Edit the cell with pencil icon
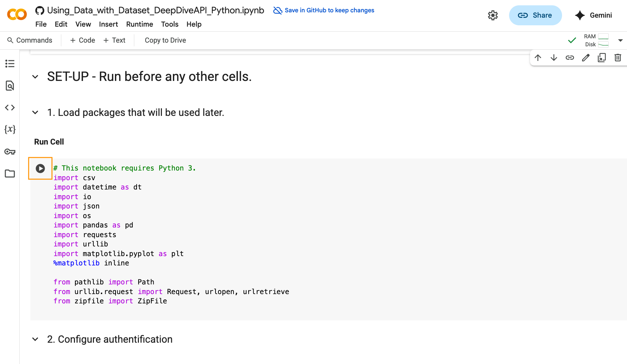The height and width of the screenshot is (364, 627). click(x=586, y=58)
